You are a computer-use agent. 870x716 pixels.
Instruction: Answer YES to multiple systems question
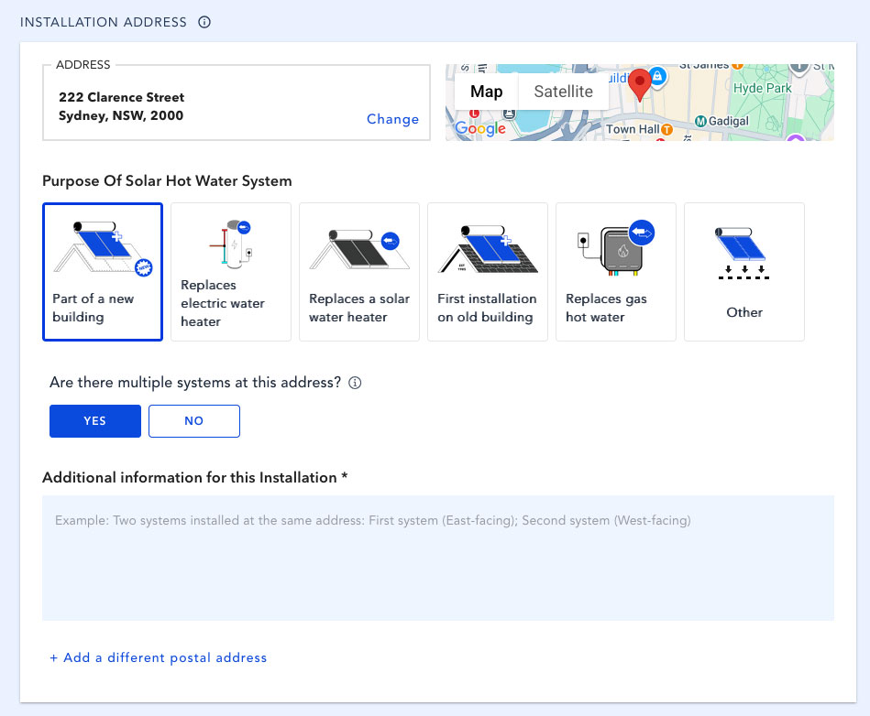point(95,421)
